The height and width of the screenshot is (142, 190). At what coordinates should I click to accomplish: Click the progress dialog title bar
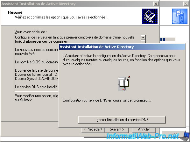point(122,47)
